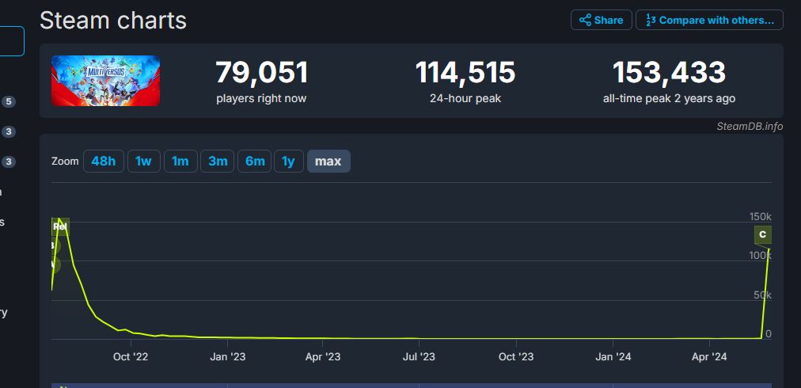The image size is (801, 388).
Task: Select the 6m zoom range
Action: [255, 162]
